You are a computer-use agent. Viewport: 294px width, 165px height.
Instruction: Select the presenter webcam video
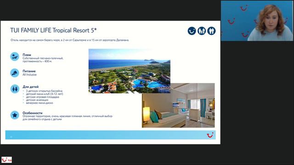pyautogui.click(x=257, y=21)
